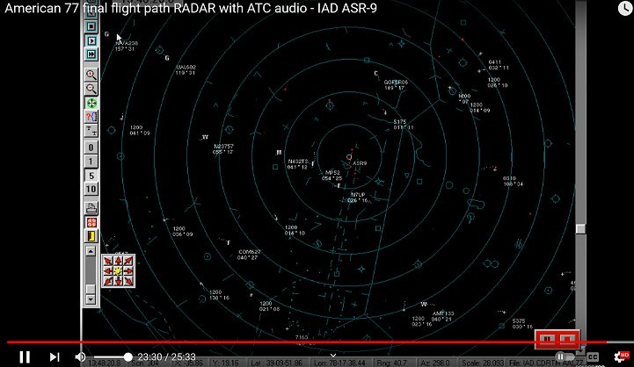Click the video title American 77 final flight path

pos(191,8)
